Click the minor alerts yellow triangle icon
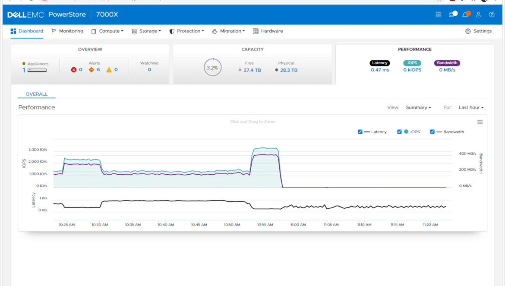This screenshot has height=286, width=505. tap(109, 70)
